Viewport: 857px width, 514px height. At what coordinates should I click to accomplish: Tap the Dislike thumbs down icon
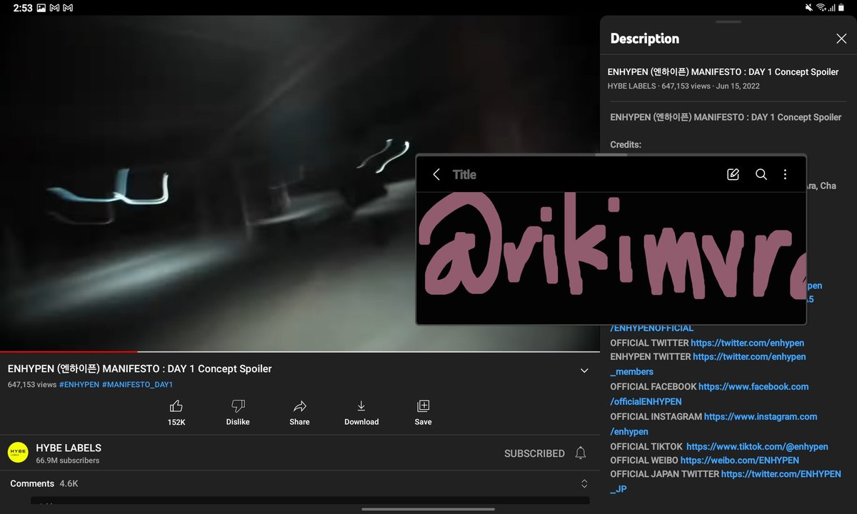pos(238,406)
